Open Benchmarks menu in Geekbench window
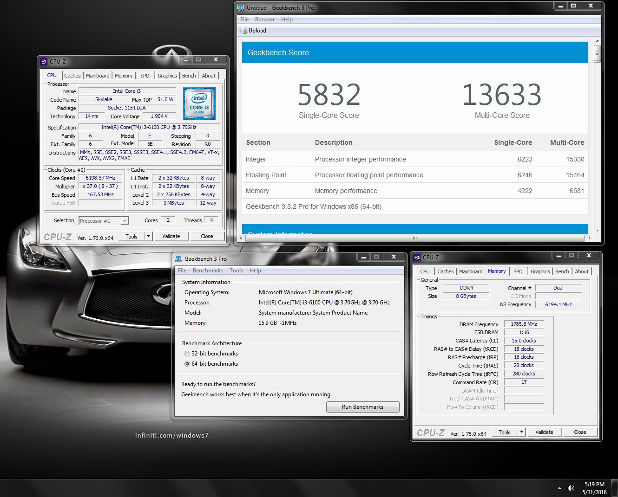 point(208,271)
